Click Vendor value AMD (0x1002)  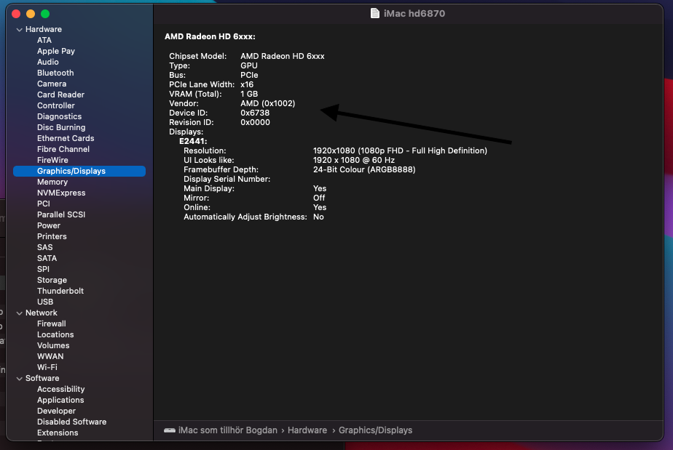268,103
